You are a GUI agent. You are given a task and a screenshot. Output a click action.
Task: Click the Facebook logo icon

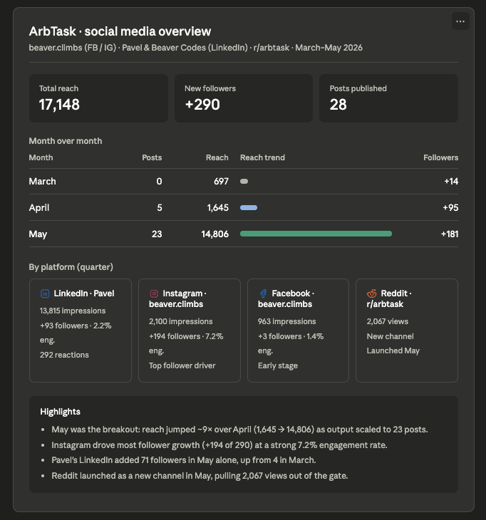pyautogui.click(x=263, y=293)
